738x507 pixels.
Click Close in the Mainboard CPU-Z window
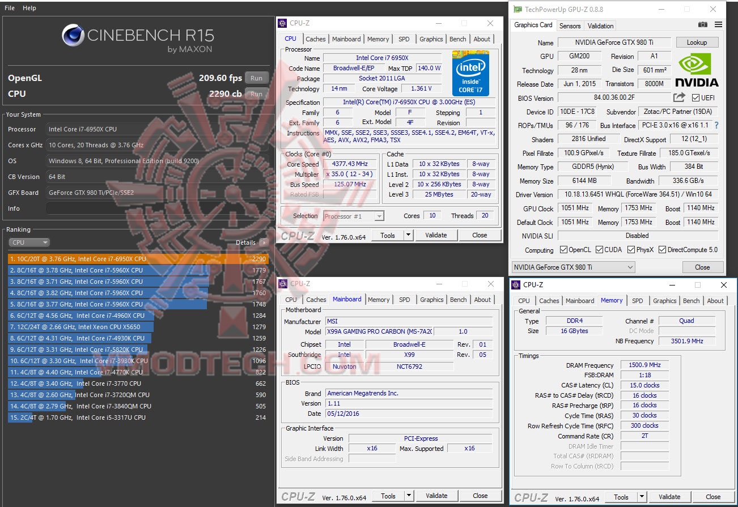480,496
